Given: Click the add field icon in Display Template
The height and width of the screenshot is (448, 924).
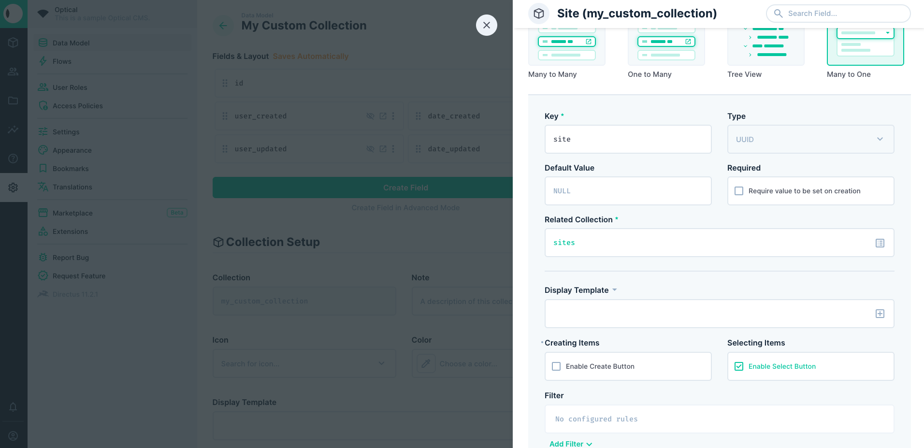Looking at the screenshot, I should (880, 314).
